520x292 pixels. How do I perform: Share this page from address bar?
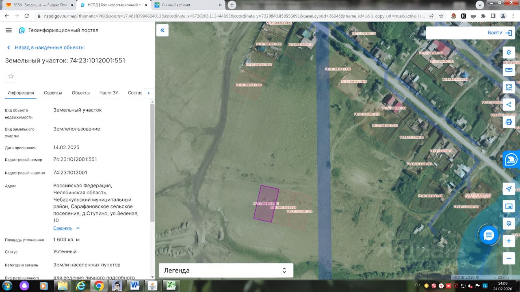(x=431, y=16)
